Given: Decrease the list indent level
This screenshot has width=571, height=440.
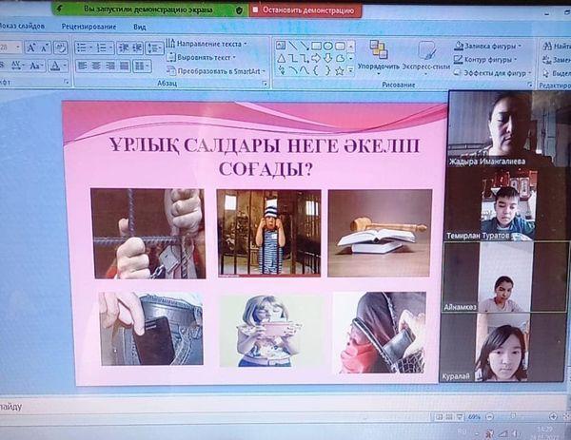Looking at the screenshot, I should click(124, 48).
